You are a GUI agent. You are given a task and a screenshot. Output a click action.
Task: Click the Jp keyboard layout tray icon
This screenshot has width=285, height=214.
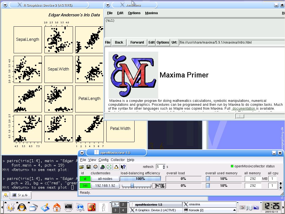pos(243,207)
